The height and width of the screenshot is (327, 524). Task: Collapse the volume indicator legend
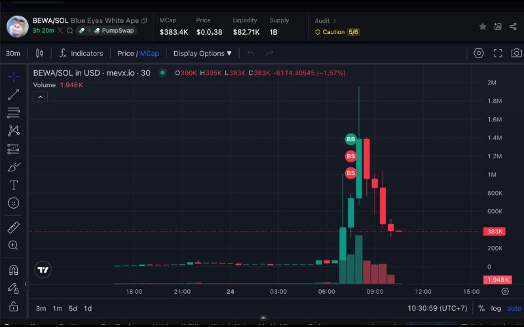click(x=40, y=97)
